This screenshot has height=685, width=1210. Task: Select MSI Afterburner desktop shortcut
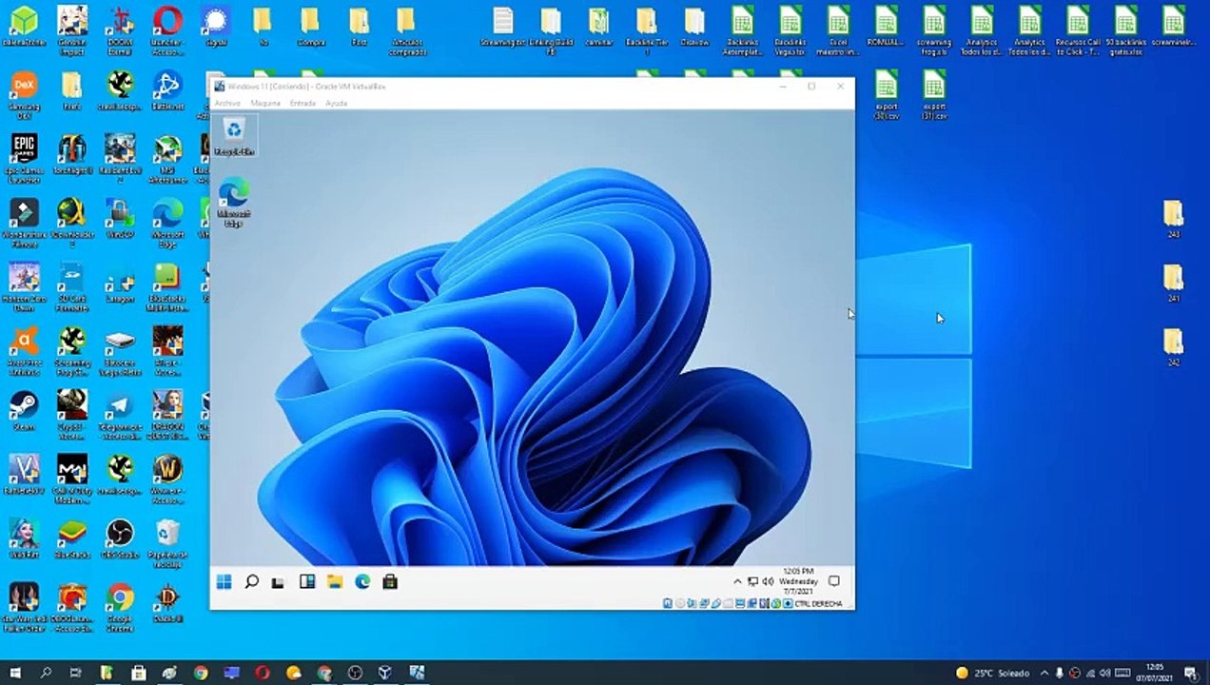pyautogui.click(x=167, y=160)
